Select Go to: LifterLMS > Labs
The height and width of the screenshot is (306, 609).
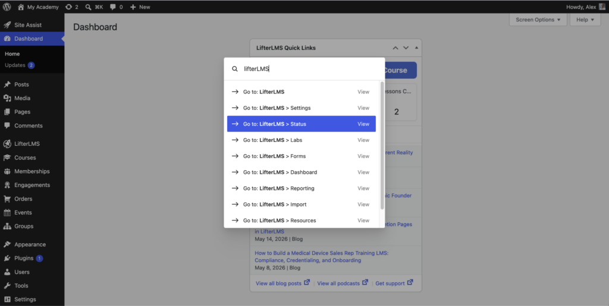302,140
